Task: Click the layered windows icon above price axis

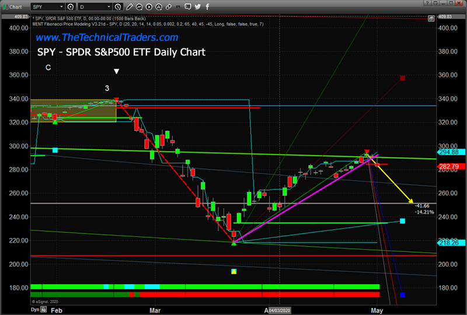Action: 431,19
